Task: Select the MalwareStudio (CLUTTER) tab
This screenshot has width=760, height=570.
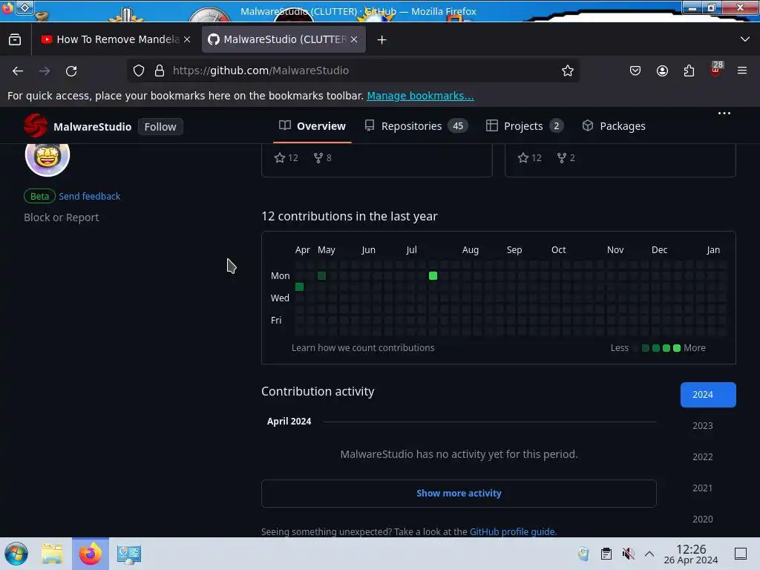Action: click(284, 39)
